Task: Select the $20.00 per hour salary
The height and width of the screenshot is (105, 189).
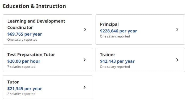Action: click(24, 61)
